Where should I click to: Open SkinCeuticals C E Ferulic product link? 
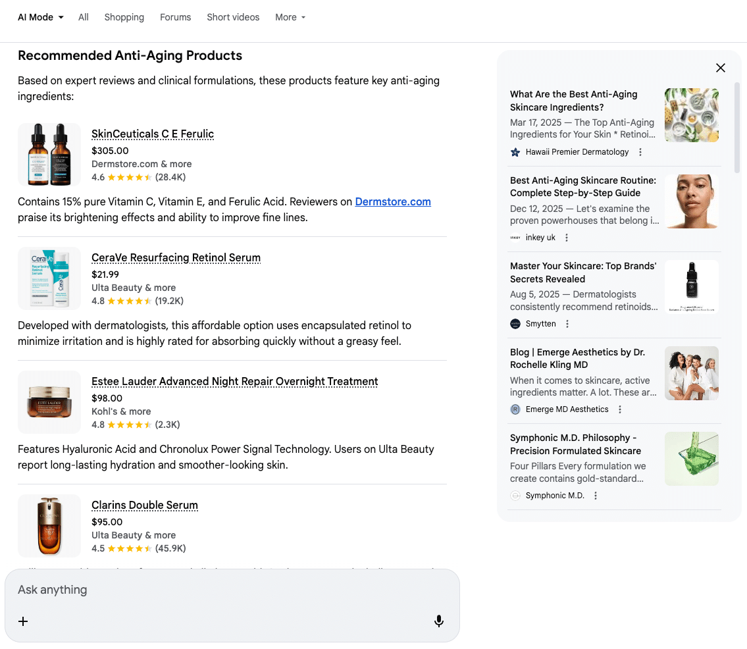153,134
